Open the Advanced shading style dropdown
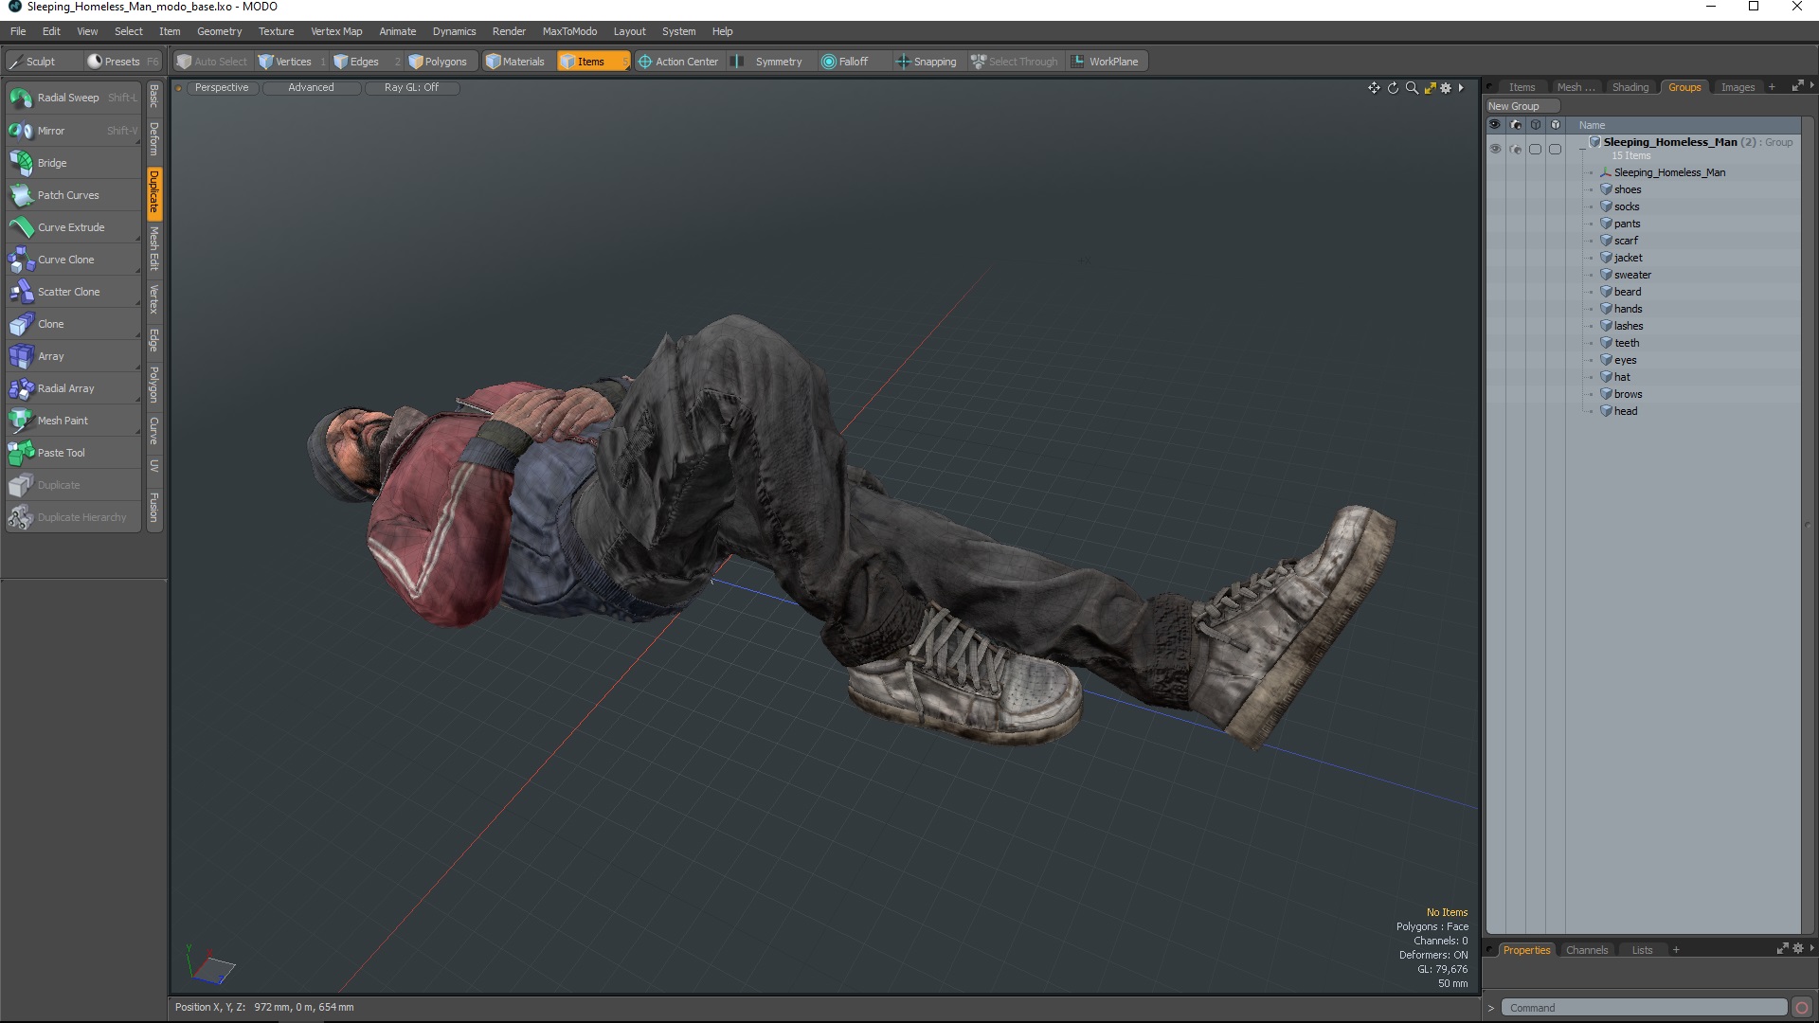 (x=311, y=88)
